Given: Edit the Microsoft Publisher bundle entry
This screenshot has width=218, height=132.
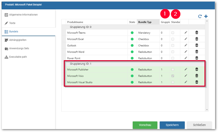Looking at the screenshot, I should [x=186, y=69].
